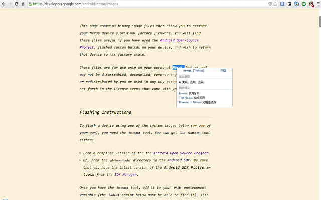Click 'Blinkmoth Nexus:' web definition entry

tap(197, 102)
